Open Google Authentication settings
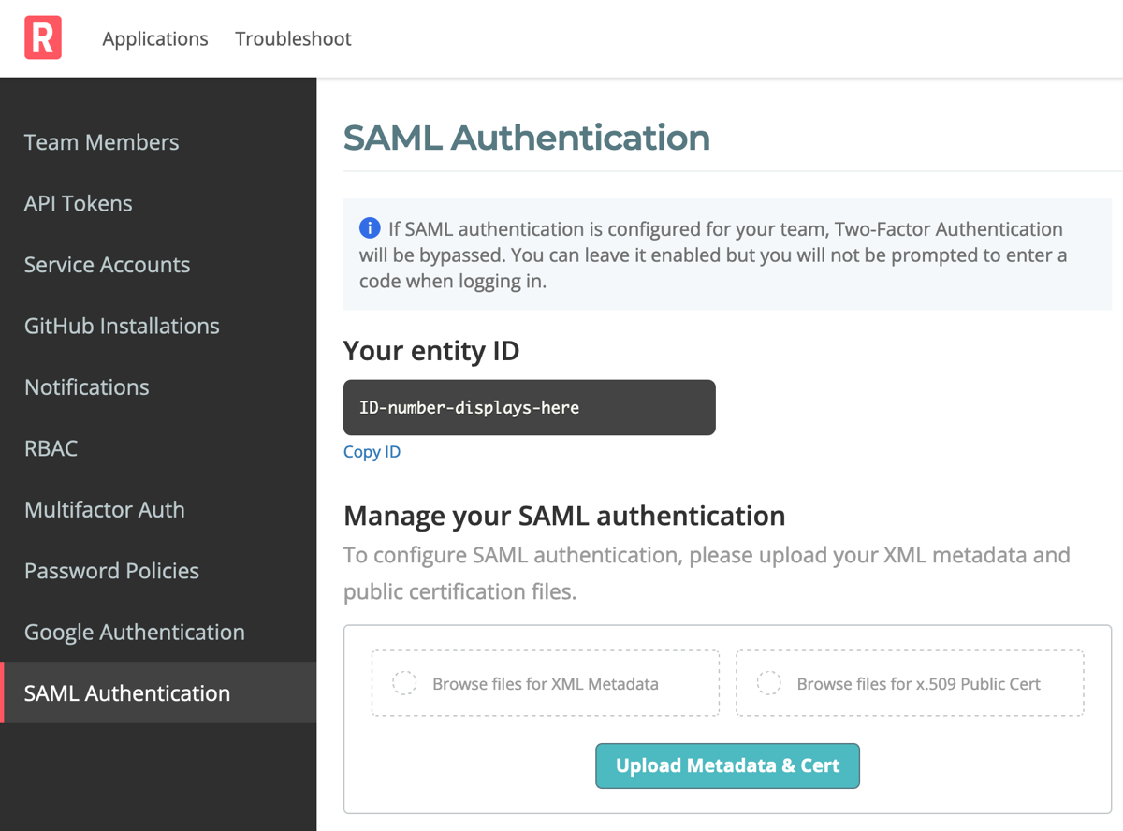 coord(134,632)
